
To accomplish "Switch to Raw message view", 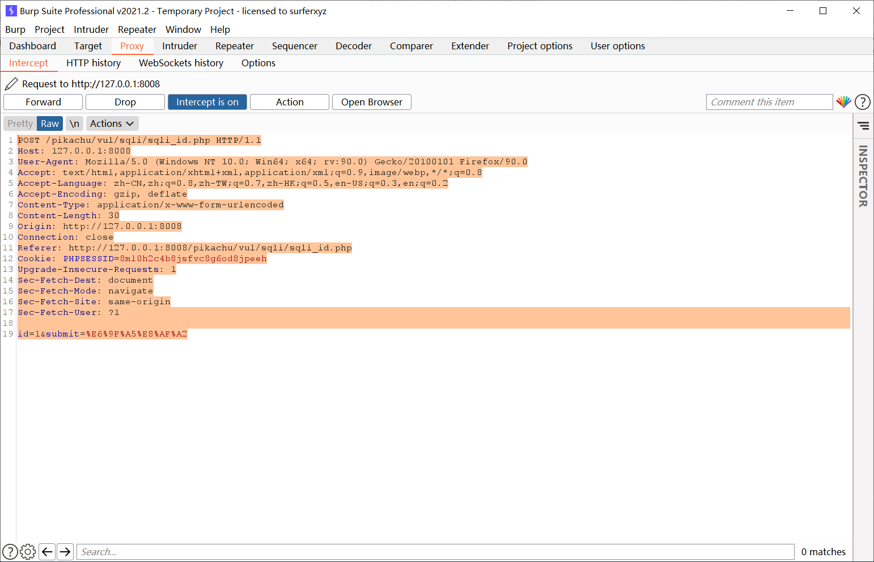I will point(50,124).
